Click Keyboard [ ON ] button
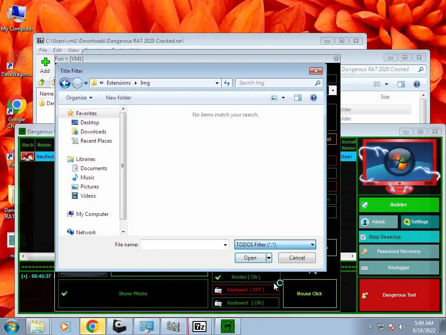446x335 pixels. click(x=246, y=303)
